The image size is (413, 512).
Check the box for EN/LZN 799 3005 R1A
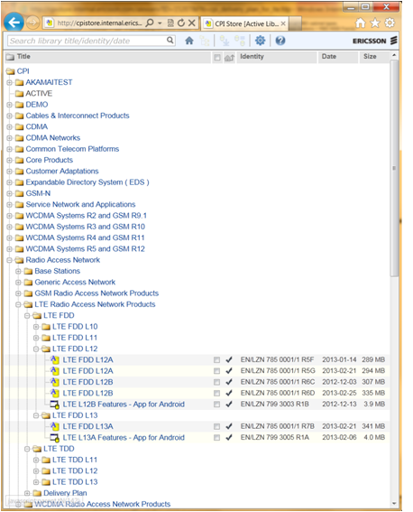(216, 438)
